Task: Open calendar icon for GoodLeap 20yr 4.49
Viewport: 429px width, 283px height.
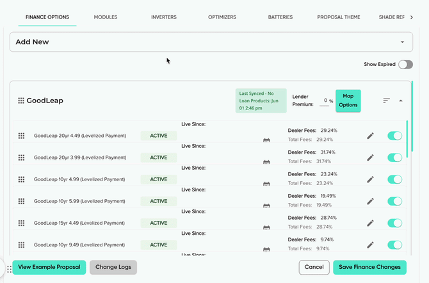Action: click(x=266, y=140)
